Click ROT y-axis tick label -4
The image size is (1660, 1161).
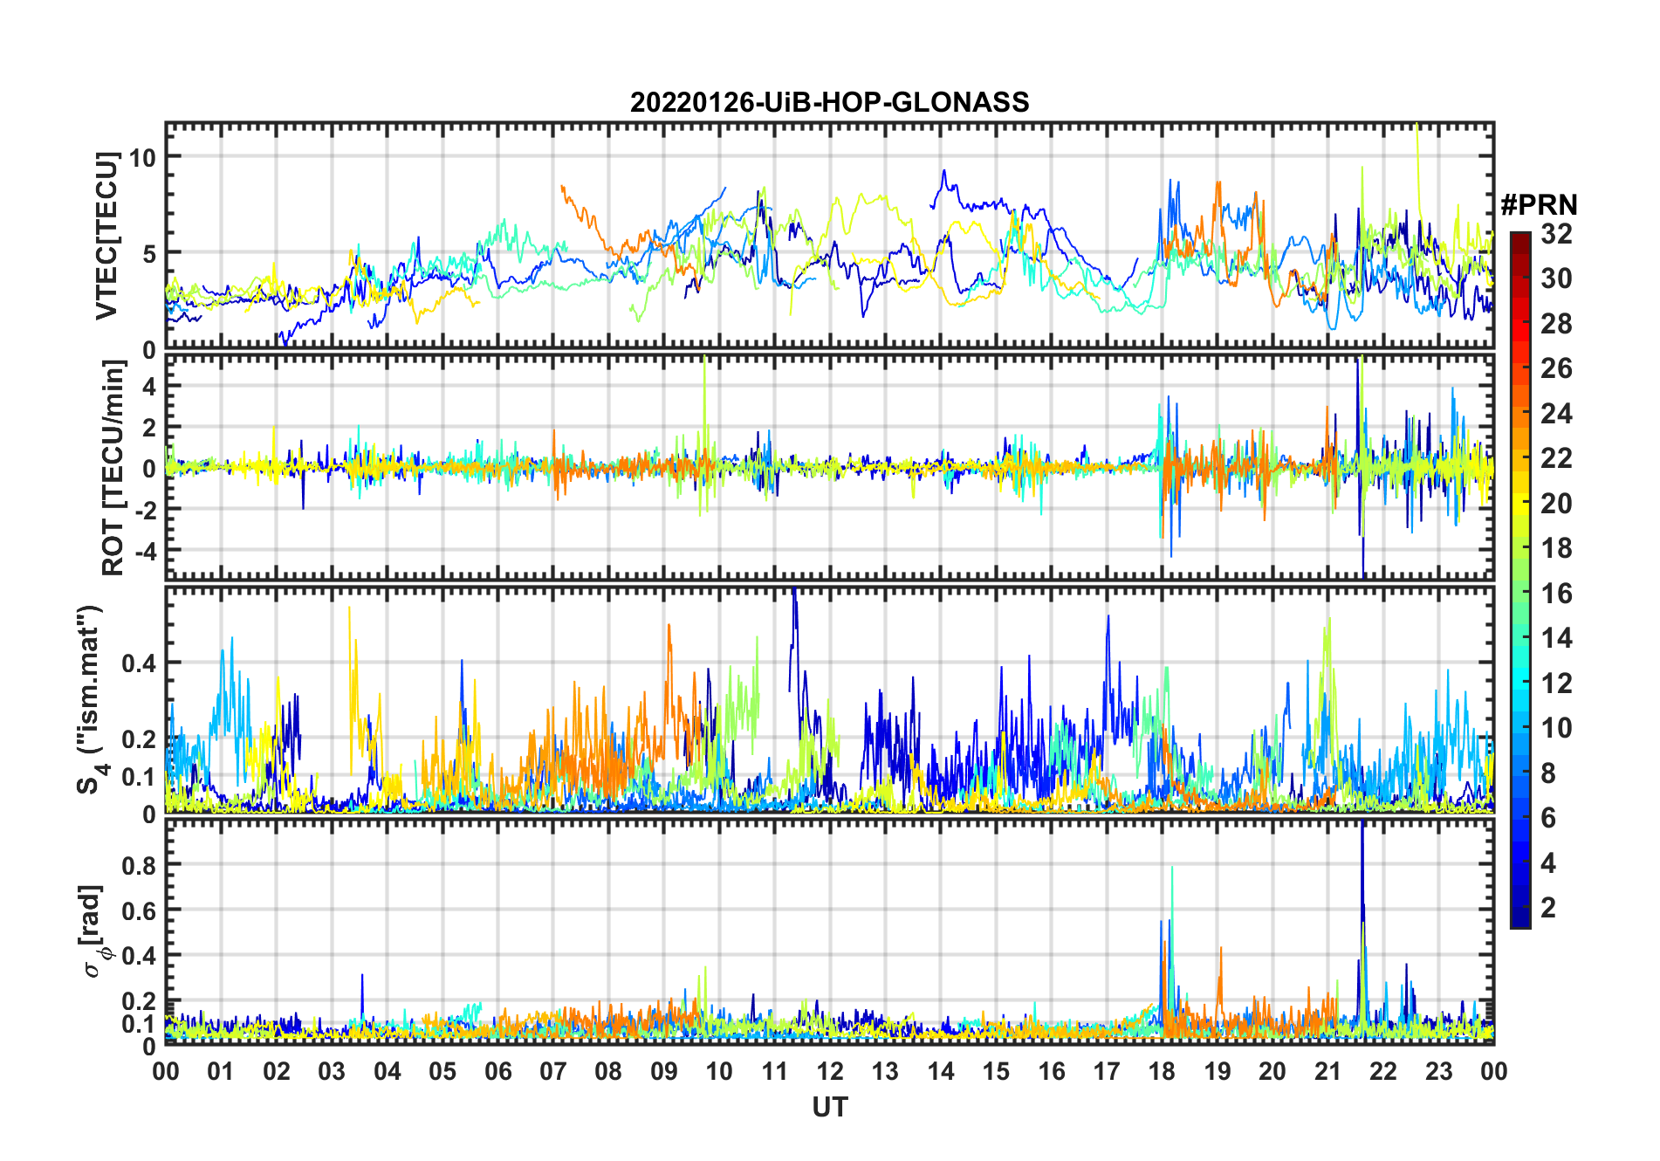145,550
